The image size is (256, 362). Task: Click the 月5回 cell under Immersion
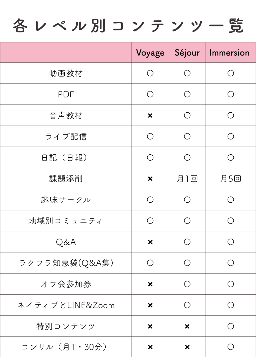point(231,179)
